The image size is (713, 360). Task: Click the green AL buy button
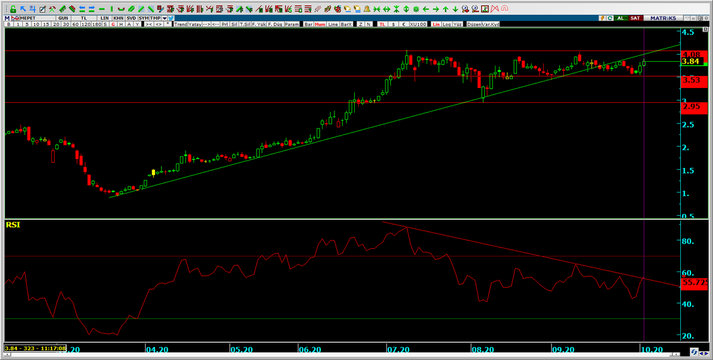coord(621,18)
